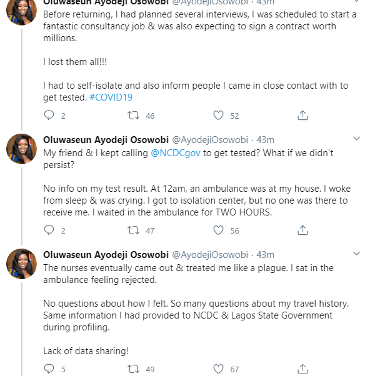Retweet the tweet with 47 retweets
The height and width of the screenshot is (376, 365).
click(133, 230)
